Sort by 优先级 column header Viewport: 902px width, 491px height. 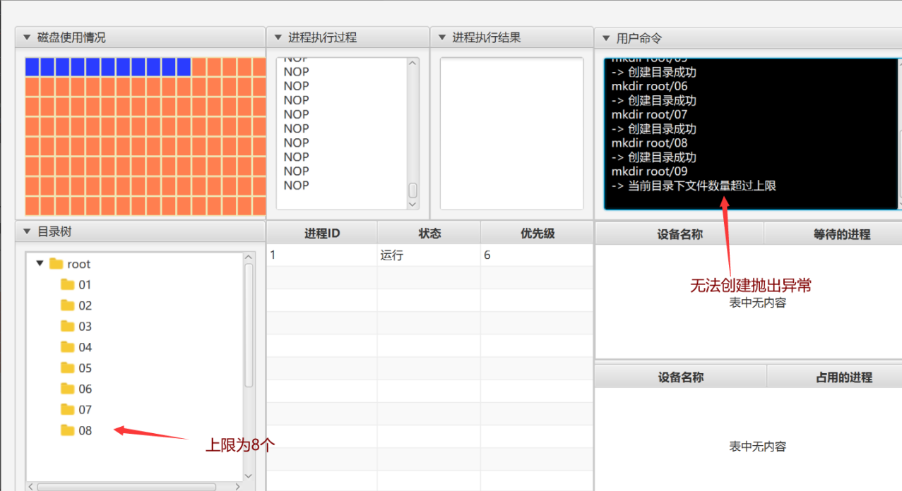pos(537,234)
